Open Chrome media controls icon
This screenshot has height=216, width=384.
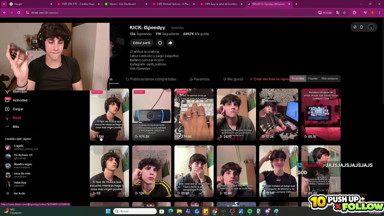click(x=365, y=13)
